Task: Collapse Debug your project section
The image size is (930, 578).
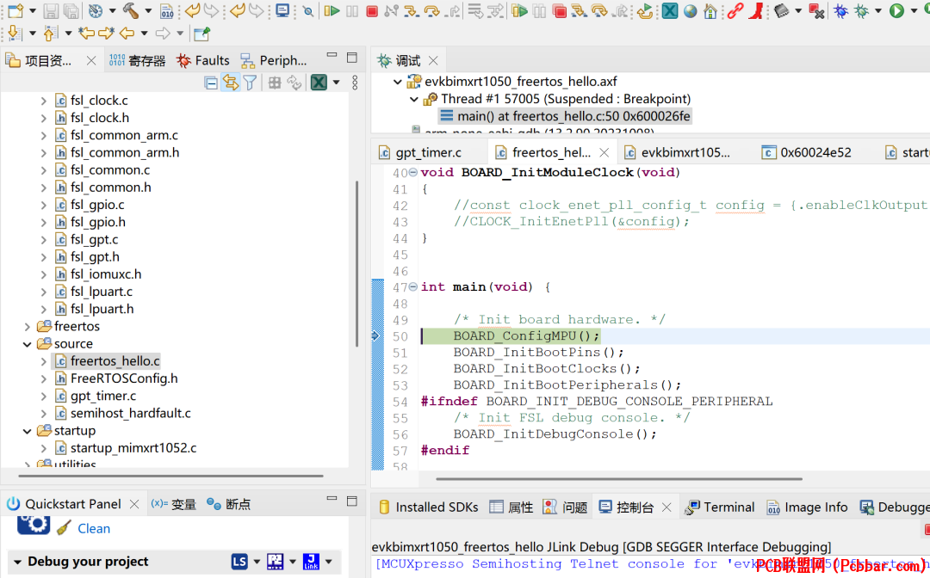Action: pos(17,562)
